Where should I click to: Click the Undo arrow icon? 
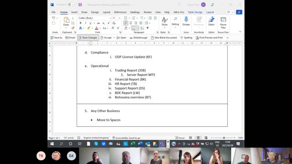pyautogui.click(x=54, y=18)
